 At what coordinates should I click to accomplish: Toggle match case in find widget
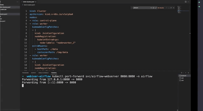pos(151,8)
